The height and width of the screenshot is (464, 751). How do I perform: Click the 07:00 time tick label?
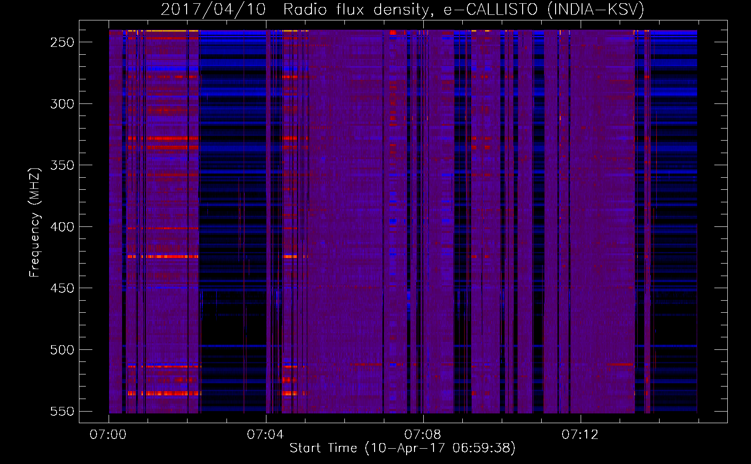tap(108, 434)
